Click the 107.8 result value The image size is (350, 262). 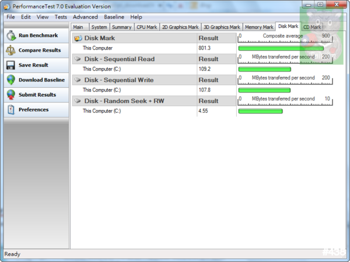pyautogui.click(x=205, y=90)
